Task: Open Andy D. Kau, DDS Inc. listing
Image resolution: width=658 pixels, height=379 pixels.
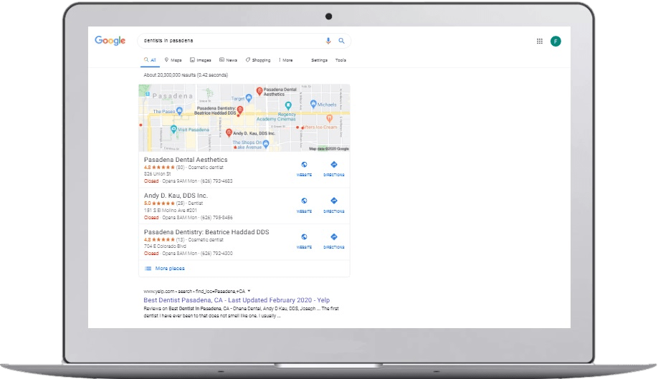Action: tap(176, 196)
